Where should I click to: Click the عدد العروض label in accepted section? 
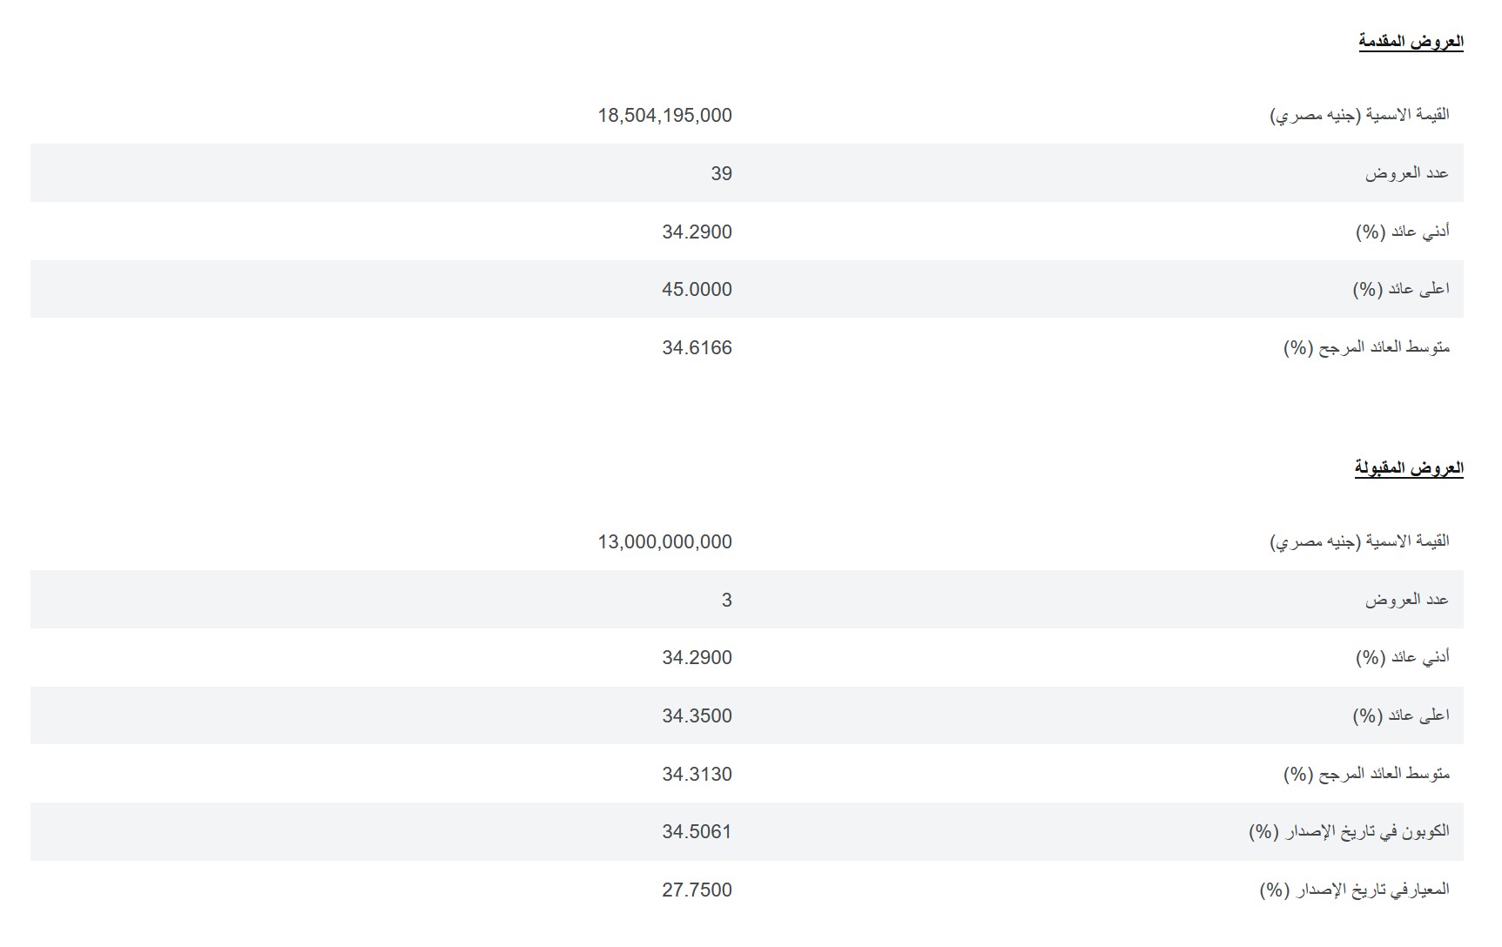(1406, 600)
